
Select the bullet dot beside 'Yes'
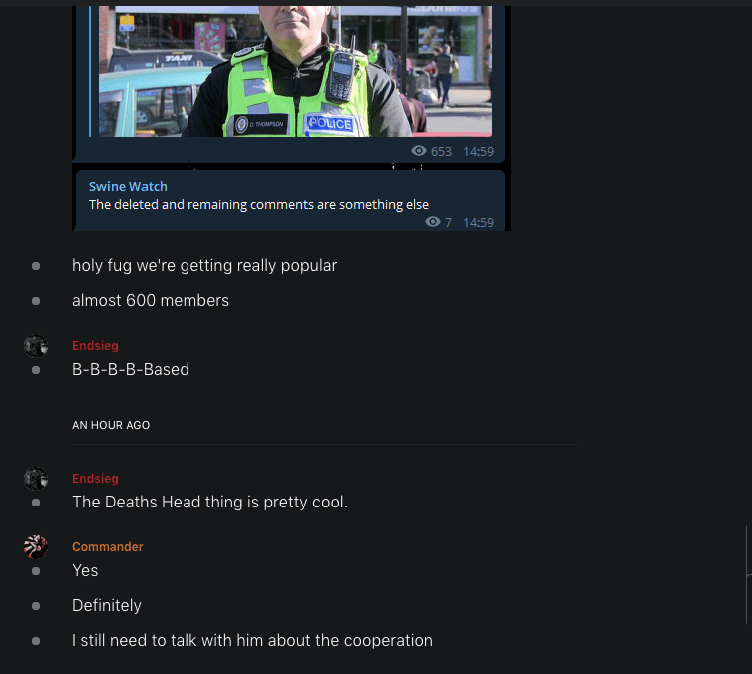(36, 571)
